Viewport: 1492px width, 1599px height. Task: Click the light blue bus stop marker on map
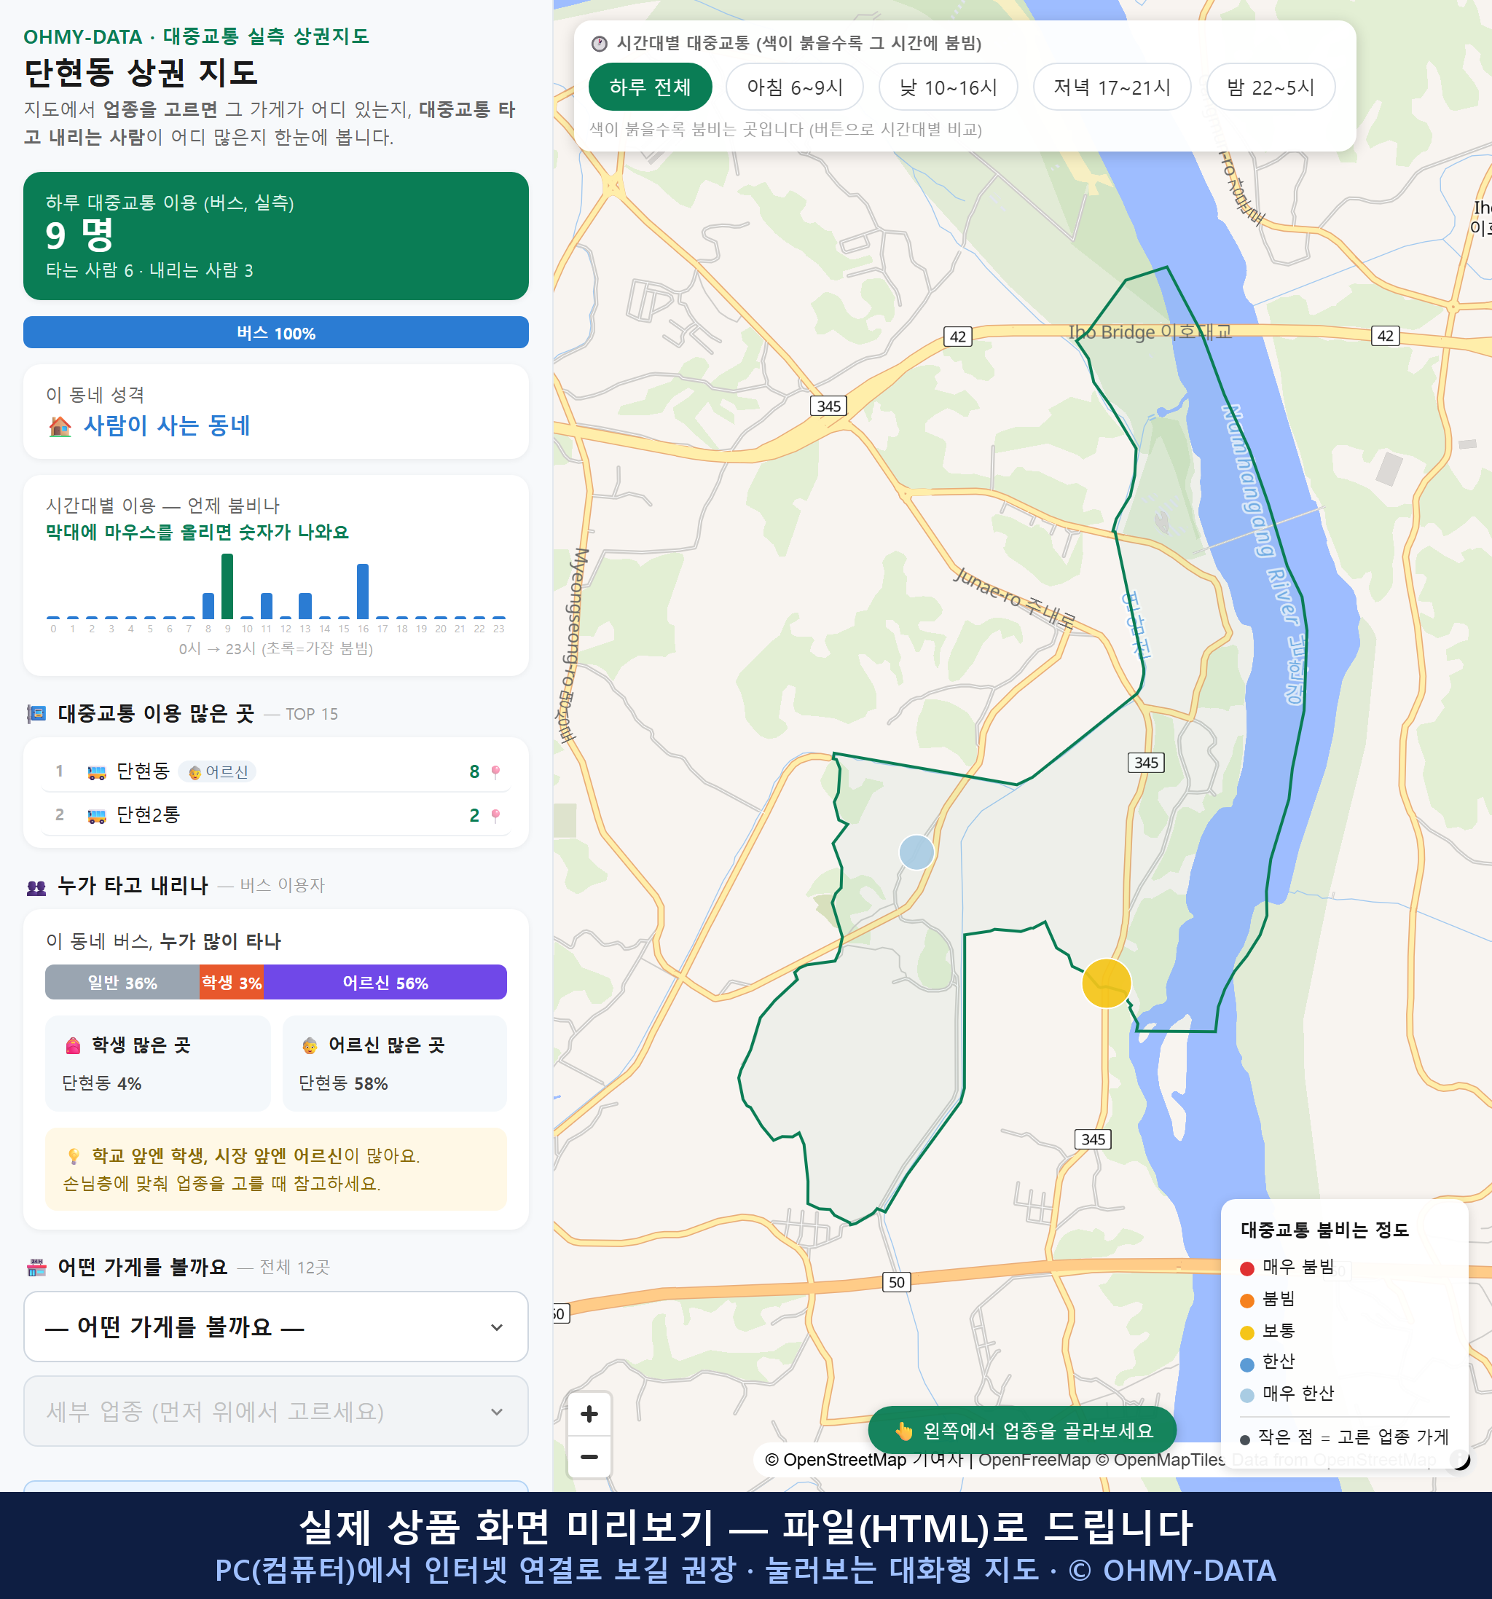916,852
